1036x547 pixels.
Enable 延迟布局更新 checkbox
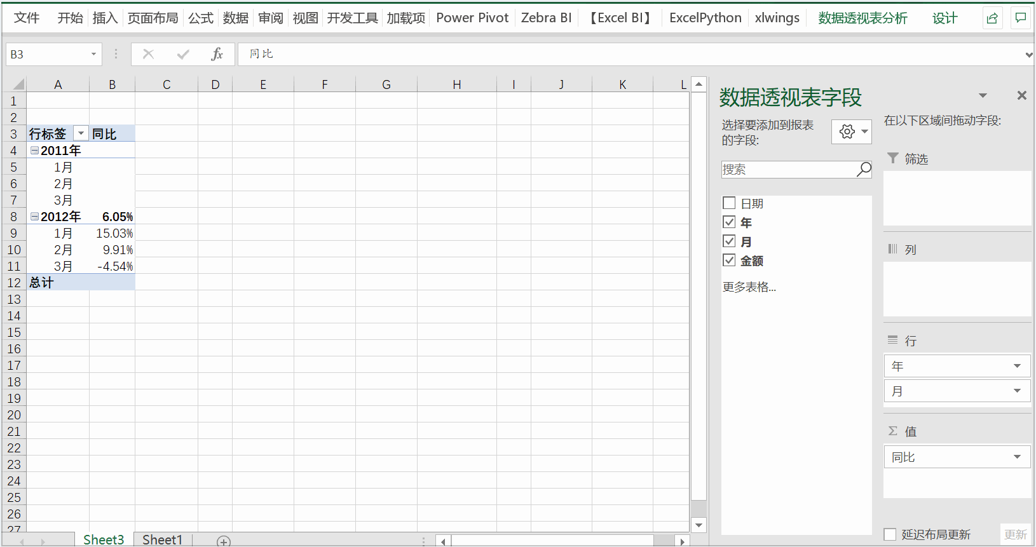[890, 534]
